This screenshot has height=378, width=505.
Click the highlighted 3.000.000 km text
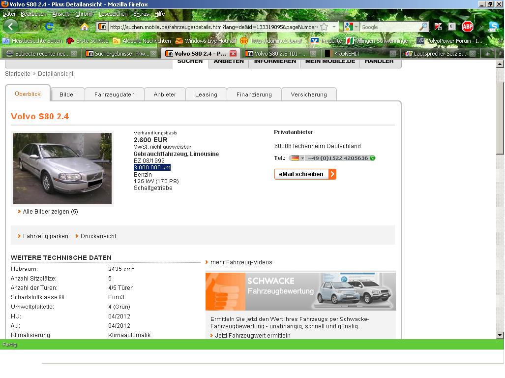tap(152, 167)
